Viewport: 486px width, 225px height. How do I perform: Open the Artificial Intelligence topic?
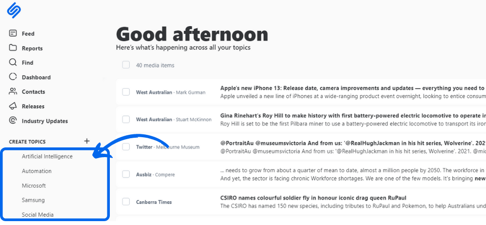tap(47, 157)
